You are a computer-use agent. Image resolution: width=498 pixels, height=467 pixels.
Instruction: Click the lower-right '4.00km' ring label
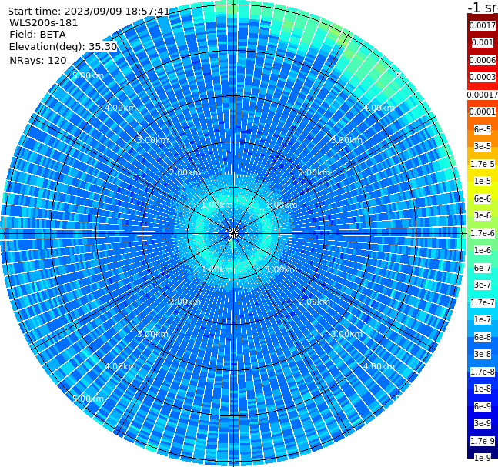tap(379, 366)
